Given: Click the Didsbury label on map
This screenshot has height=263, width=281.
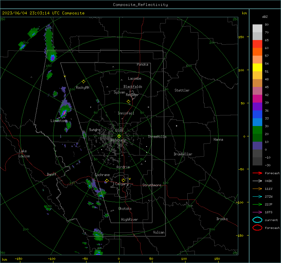Looking at the screenshot, I should click(118, 140).
